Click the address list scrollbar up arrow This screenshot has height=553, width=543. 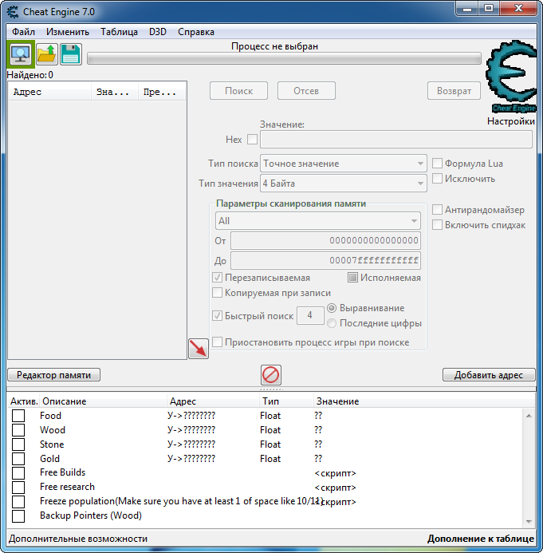(x=529, y=416)
